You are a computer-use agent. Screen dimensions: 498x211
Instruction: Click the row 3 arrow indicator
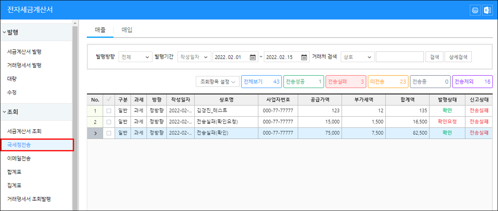click(x=95, y=133)
